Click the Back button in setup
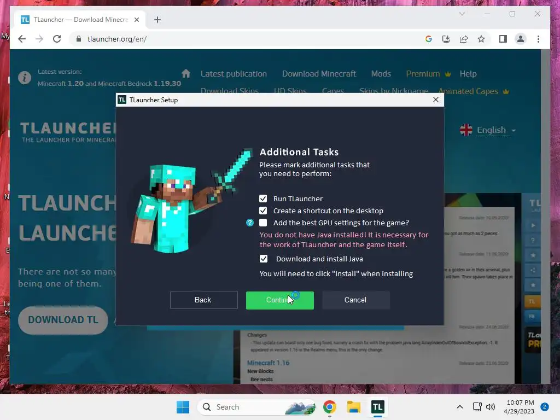 point(203,300)
